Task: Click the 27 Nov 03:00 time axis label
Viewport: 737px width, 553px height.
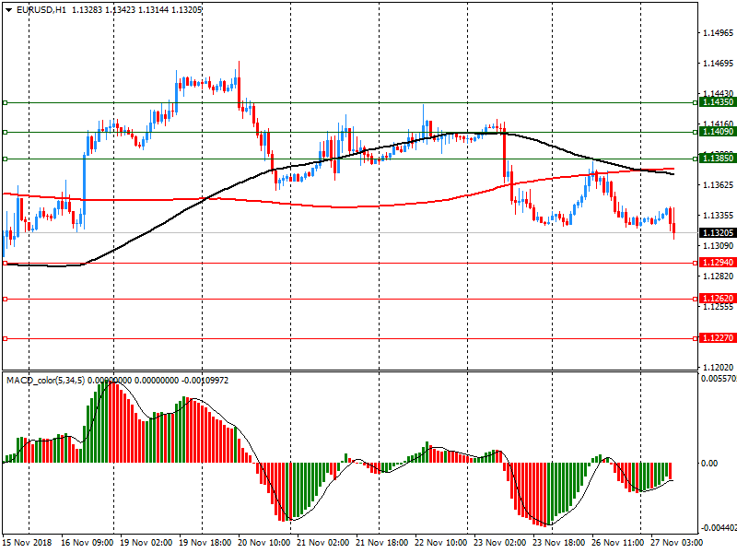Action: [677, 543]
